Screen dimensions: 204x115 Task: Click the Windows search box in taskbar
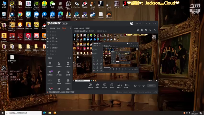coord(23,113)
